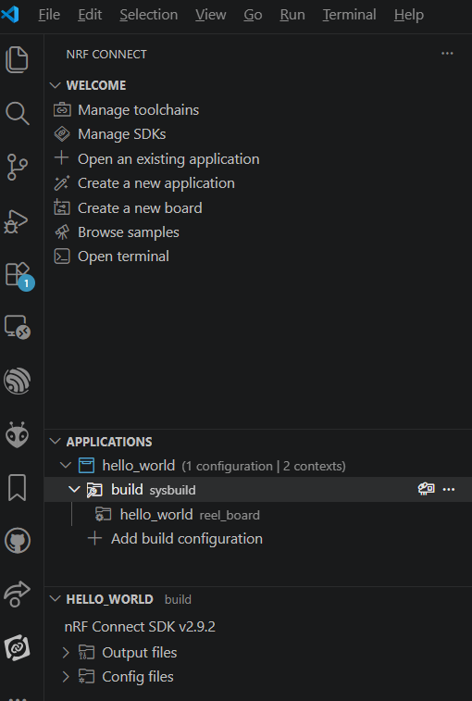Open nRF Connect view in activity bar

[17, 647]
